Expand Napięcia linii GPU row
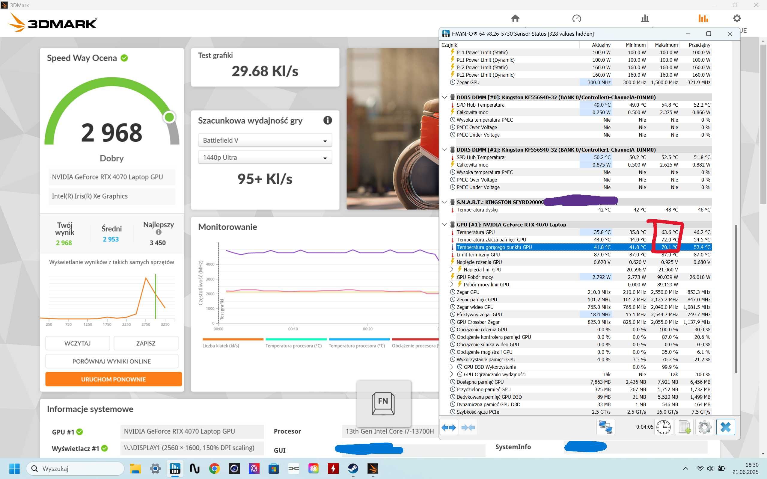 (x=452, y=270)
